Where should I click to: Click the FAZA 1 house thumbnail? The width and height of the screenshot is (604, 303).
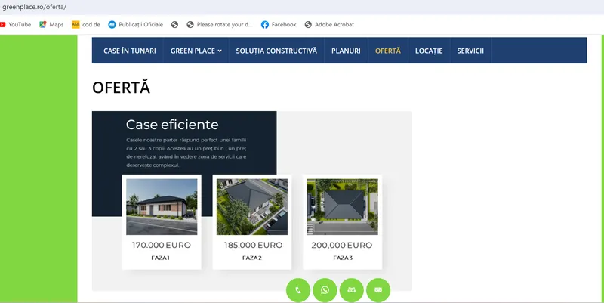click(x=162, y=207)
